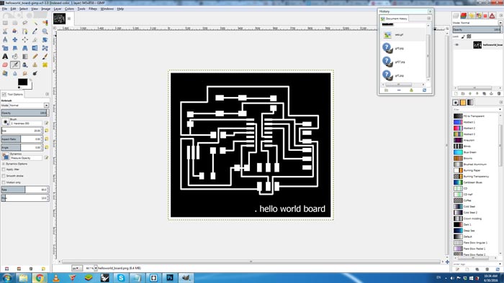The width and height of the screenshot is (504, 283).
Task: Select the Paths tool
Action: point(25,32)
